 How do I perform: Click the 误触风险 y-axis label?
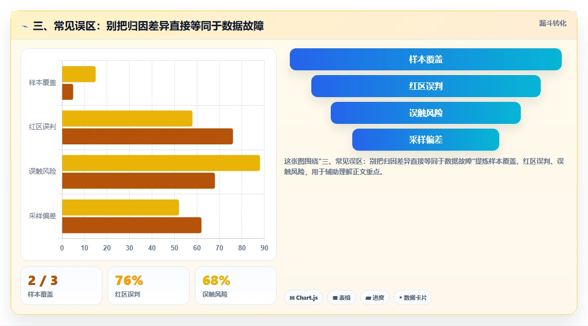[43, 172]
